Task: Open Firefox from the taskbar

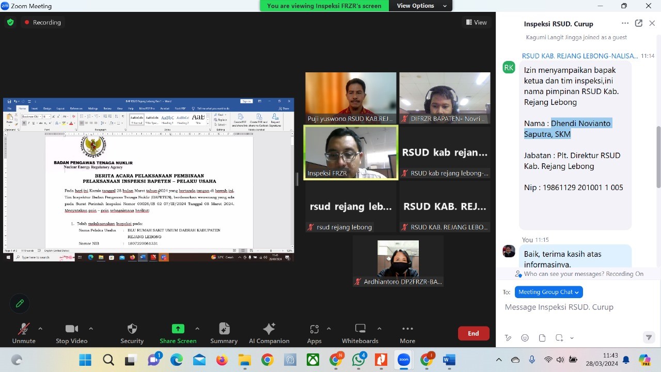Action: (222, 360)
